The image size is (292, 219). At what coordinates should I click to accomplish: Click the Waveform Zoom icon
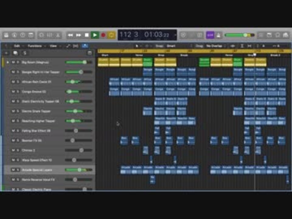(x=233, y=46)
